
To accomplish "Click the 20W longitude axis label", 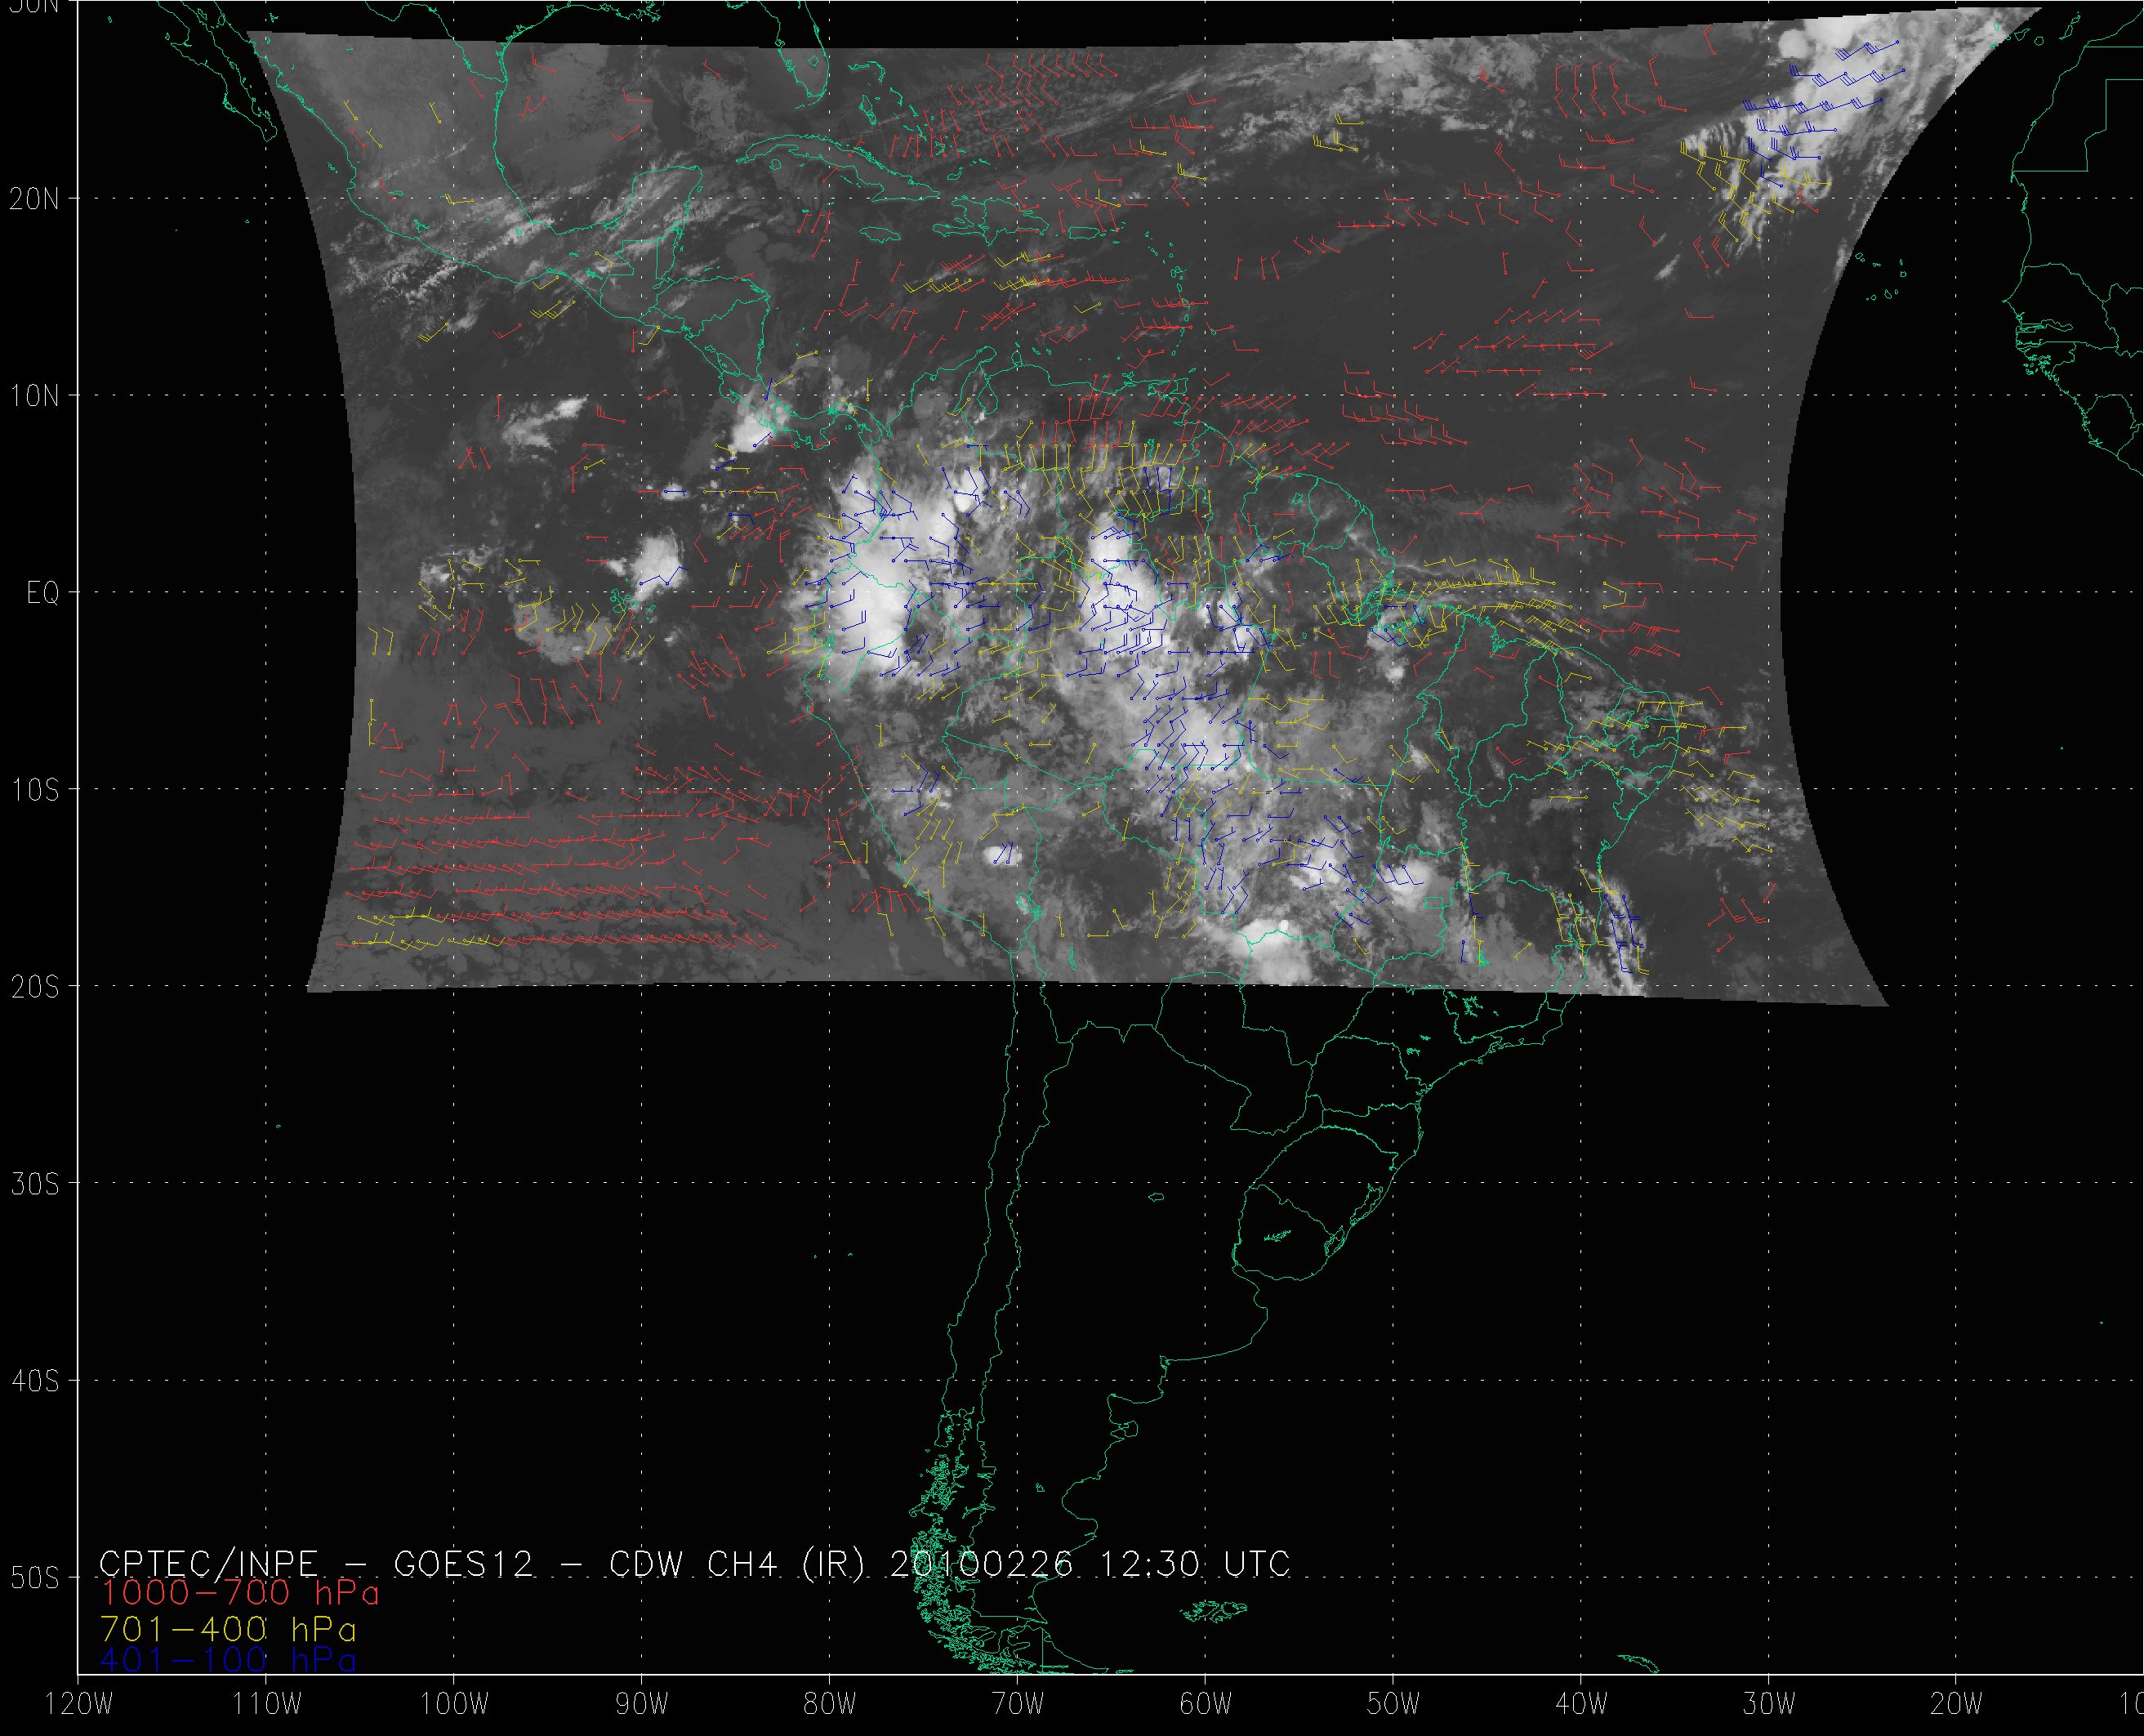I will (1957, 1704).
